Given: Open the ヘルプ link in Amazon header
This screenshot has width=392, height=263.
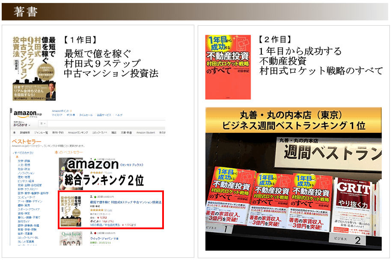Looking at the screenshot, I should click(119, 115).
